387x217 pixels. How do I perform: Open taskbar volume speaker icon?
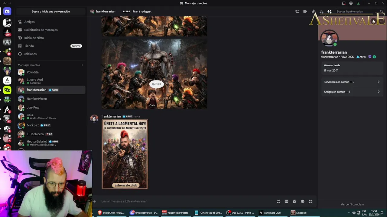353,213
